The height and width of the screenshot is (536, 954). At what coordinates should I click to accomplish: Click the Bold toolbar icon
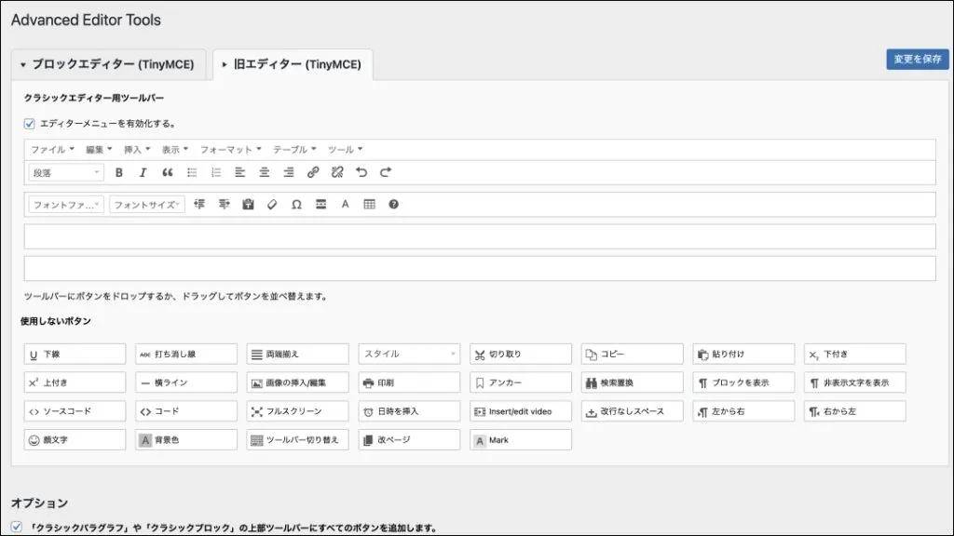pyautogui.click(x=119, y=172)
